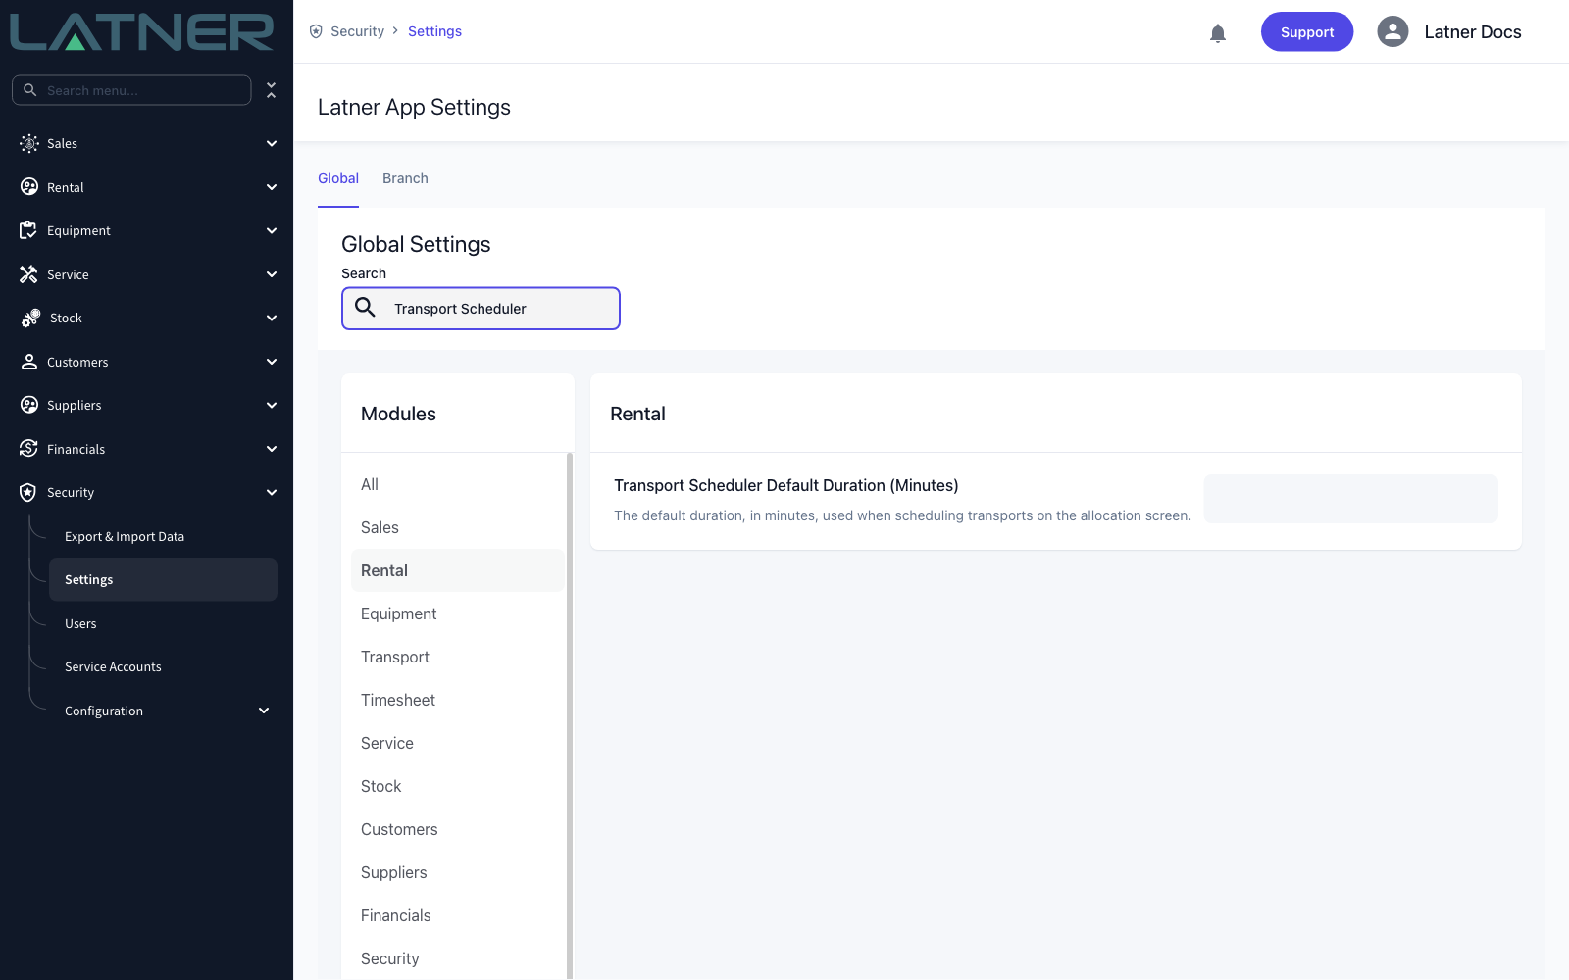The width and height of the screenshot is (1569, 980).
Task: Click the Service tools icon
Action: [28, 274]
